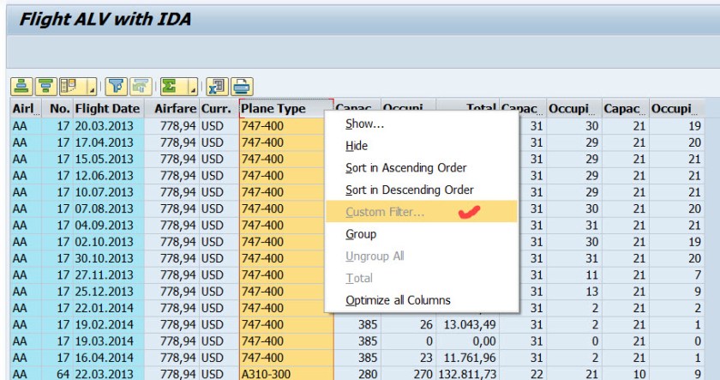The image size is (720, 380).
Task: Click the total value 0,00
Action: click(x=467, y=341)
